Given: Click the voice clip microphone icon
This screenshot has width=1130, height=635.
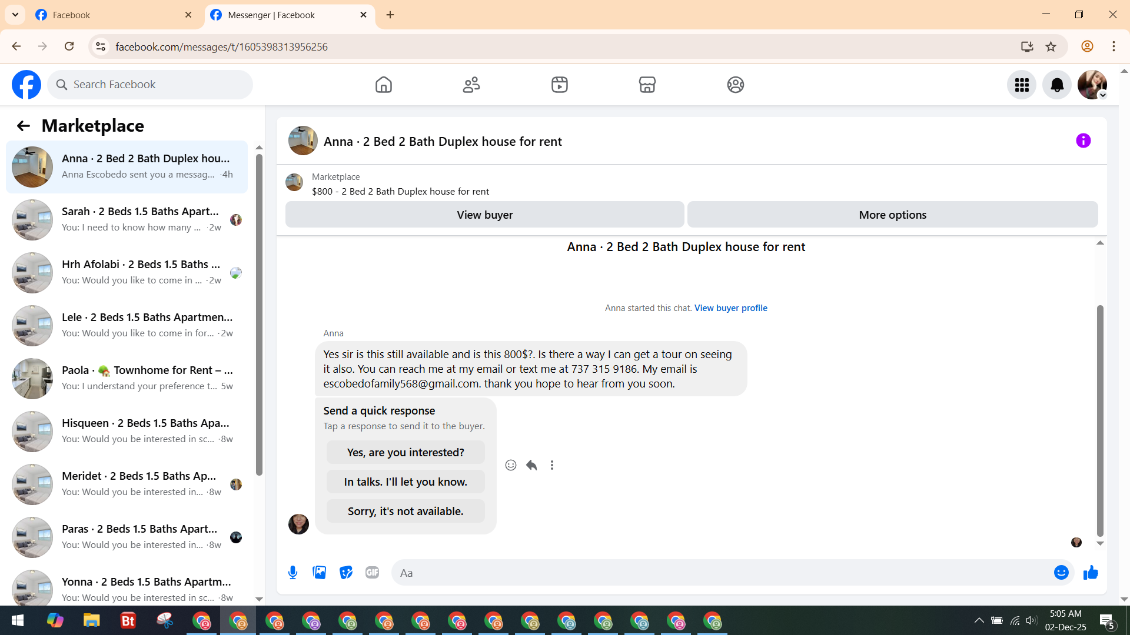Looking at the screenshot, I should pyautogui.click(x=293, y=573).
